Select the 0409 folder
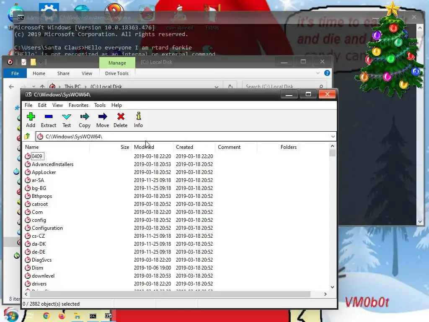The width and height of the screenshot is (429, 322). pos(37,156)
